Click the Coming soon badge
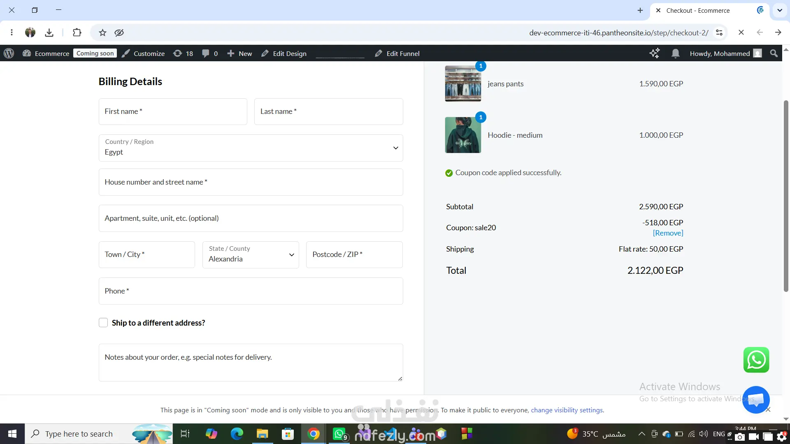Viewport: 790px width, 444px height. click(95, 53)
